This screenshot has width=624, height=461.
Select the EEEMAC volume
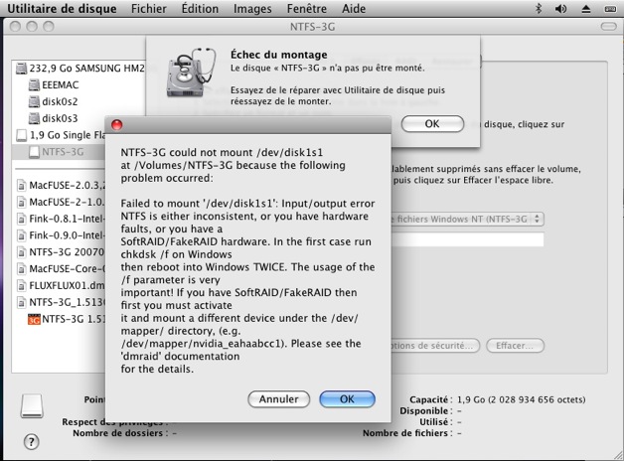tap(79, 85)
